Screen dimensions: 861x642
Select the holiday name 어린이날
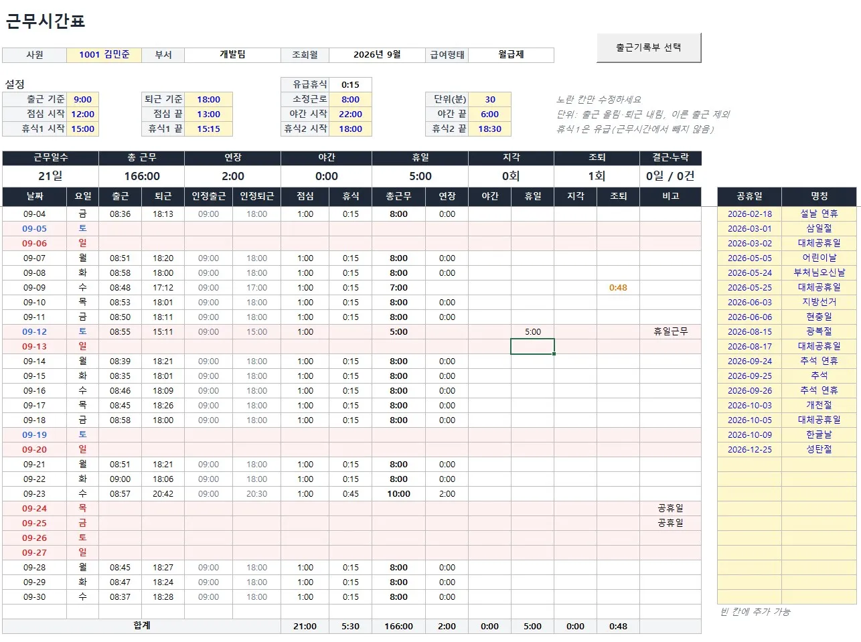(819, 258)
